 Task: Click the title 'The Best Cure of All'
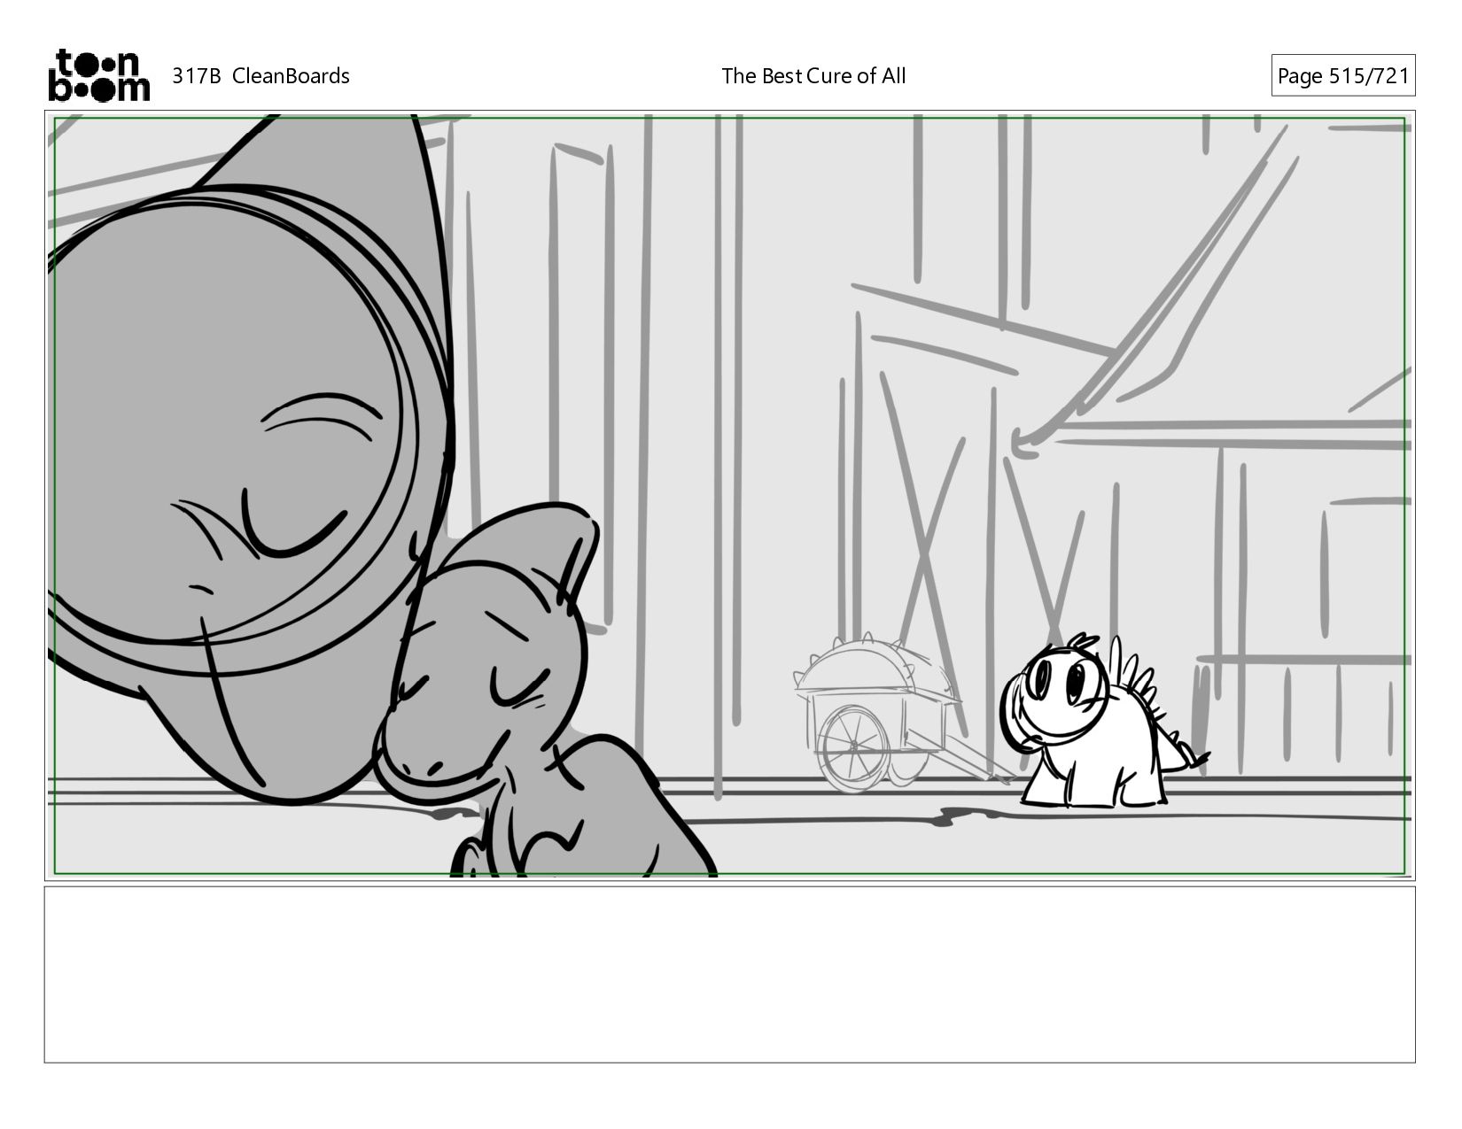coord(813,76)
